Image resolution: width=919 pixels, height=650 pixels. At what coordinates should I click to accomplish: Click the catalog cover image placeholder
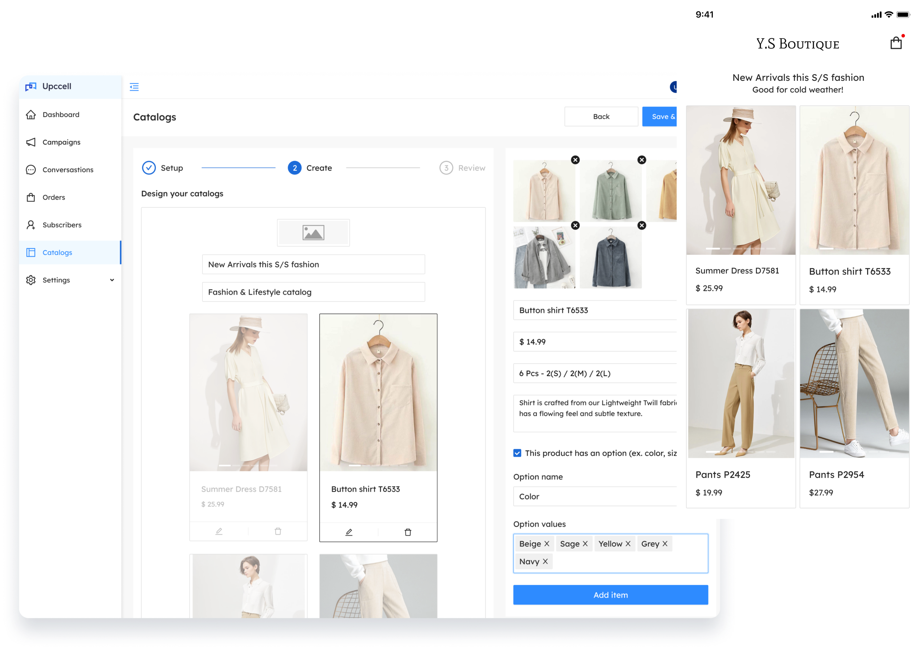(313, 233)
